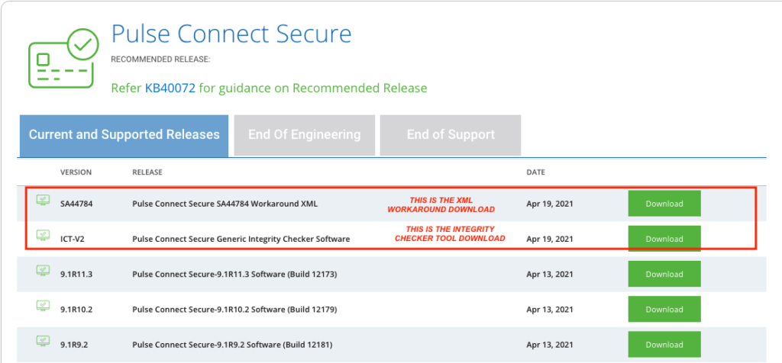Image resolution: width=782 pixels, height=363 pixels.
Task: Click the Pulse Connect Secure page title
Action: click(231, 34)
